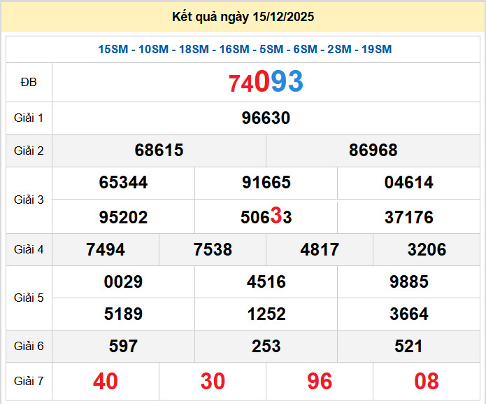Click the Giải 3 number 50633
This screenshot has height=404, width=486.
(x=266, y=217)
